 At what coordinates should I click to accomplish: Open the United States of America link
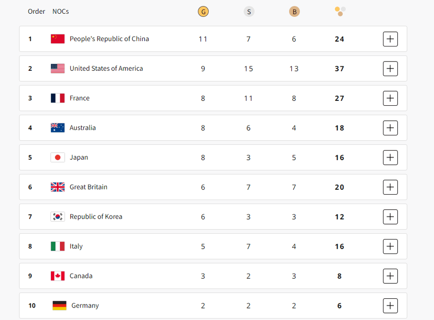coord(106,69)
